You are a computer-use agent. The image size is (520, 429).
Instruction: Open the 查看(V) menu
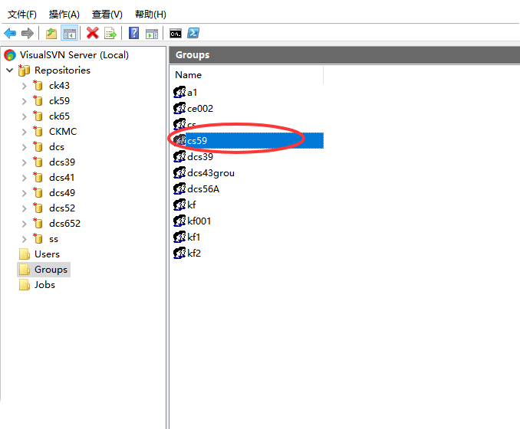[107, 15]
